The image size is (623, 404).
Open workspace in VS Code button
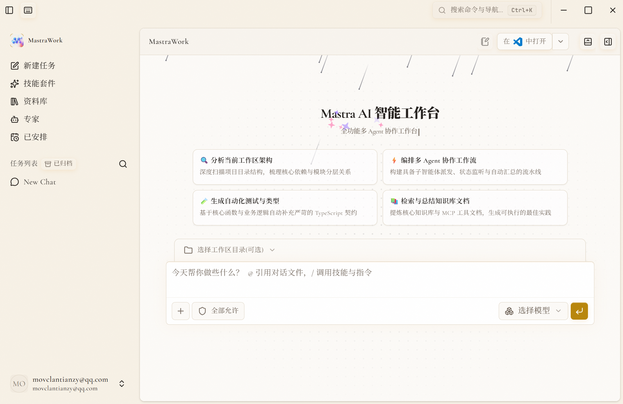pos(525,42)
